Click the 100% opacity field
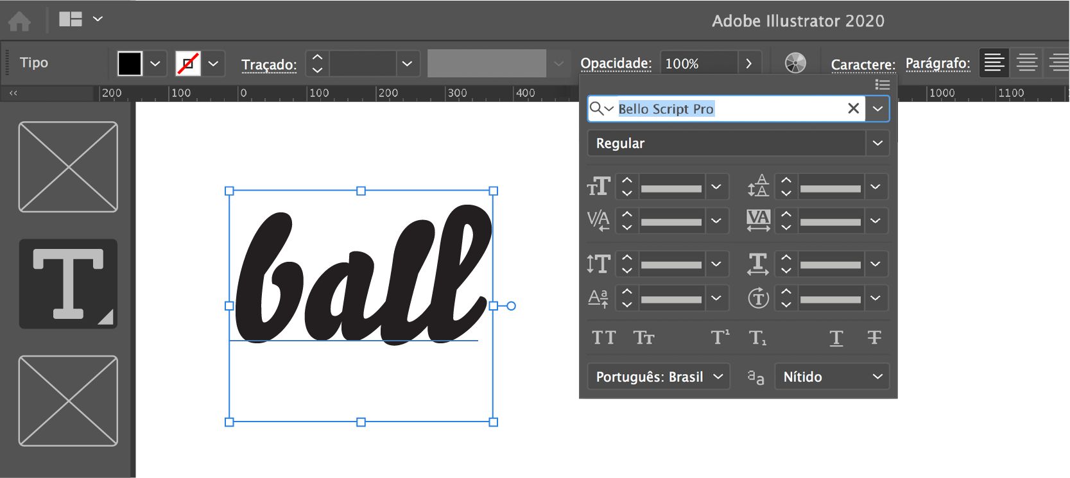1070x478 pixels. click(698, 64)
